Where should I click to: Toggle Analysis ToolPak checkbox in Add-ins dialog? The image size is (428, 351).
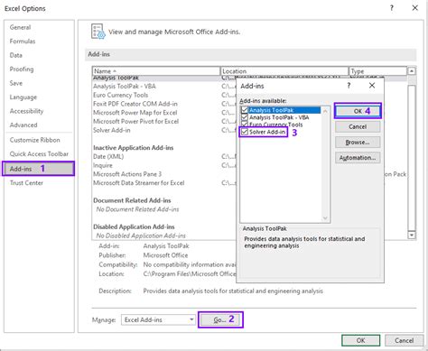(245, 110)
